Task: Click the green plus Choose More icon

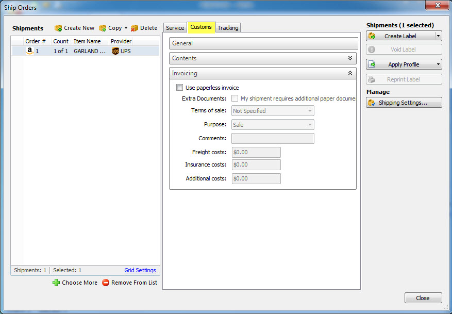Action: [x=56, y=283]
